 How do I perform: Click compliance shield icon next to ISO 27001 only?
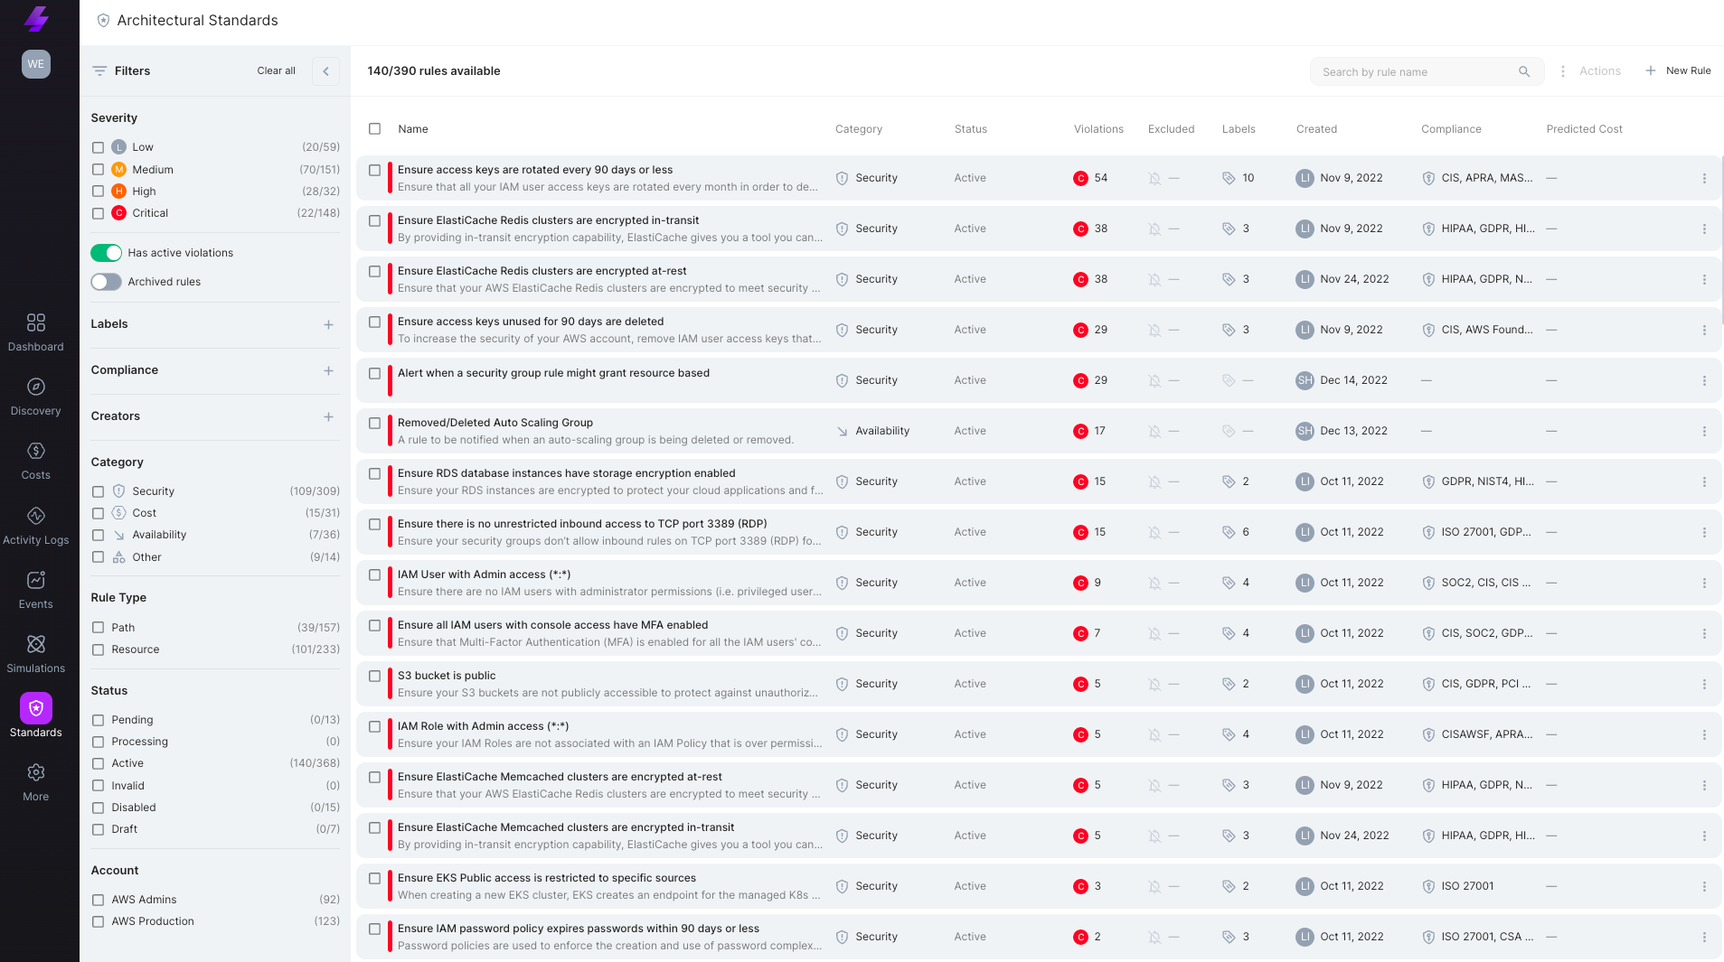(1428, 887)
